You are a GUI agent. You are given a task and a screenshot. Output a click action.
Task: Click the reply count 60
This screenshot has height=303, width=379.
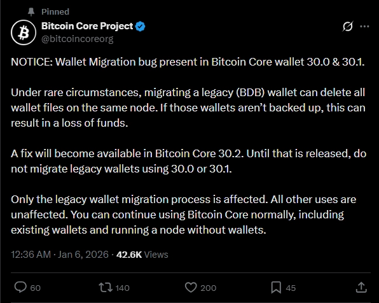[x=35, y=288]
